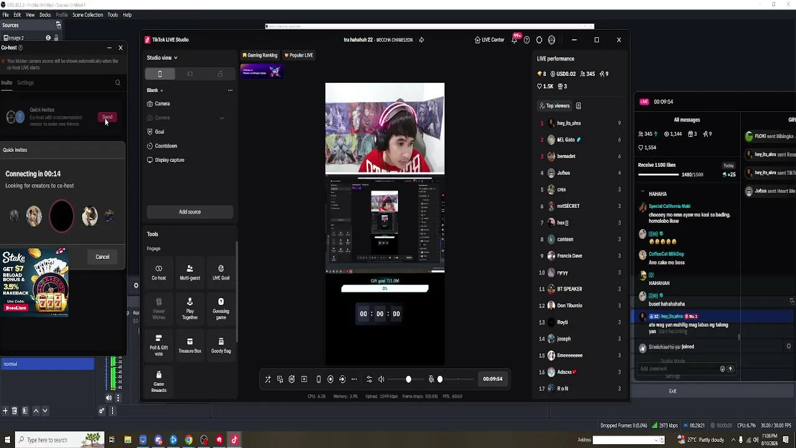Click the search icon in Co-host panel

[x=118, y=83]
